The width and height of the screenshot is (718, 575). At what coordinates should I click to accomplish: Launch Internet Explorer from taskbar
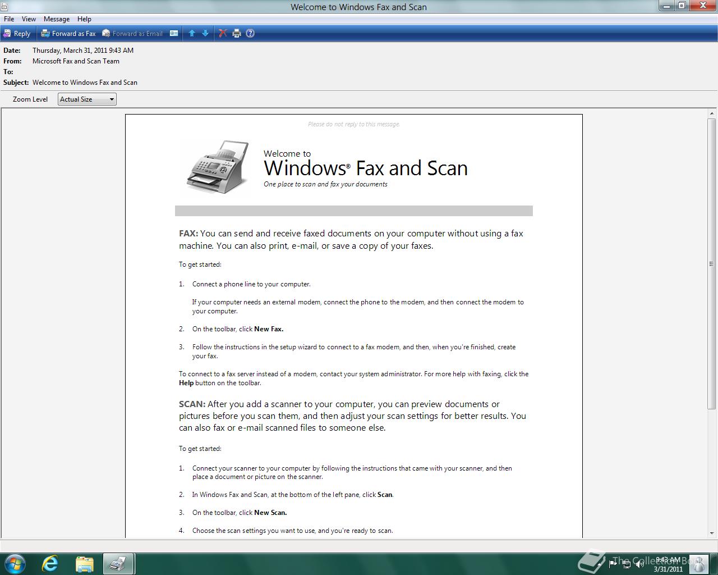point(50,564)
